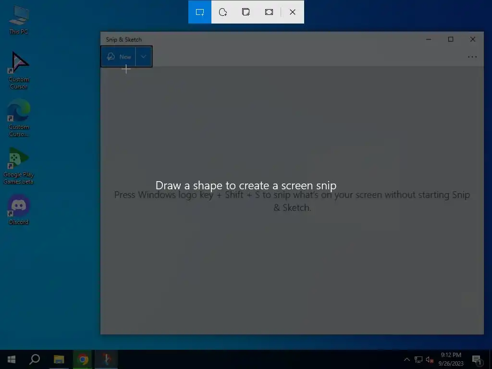Click the Snip & Sketch window title text
The height and width of the screenshot is (369, 492).
[x=123, y=39]
